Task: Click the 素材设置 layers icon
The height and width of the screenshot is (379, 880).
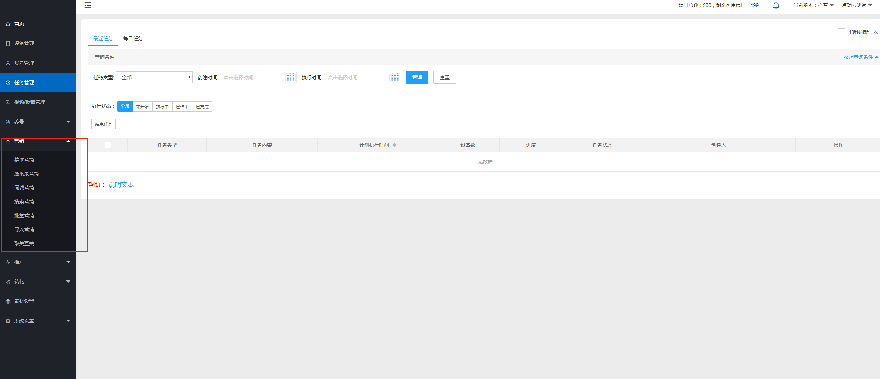Action: [x=8, y=301]
